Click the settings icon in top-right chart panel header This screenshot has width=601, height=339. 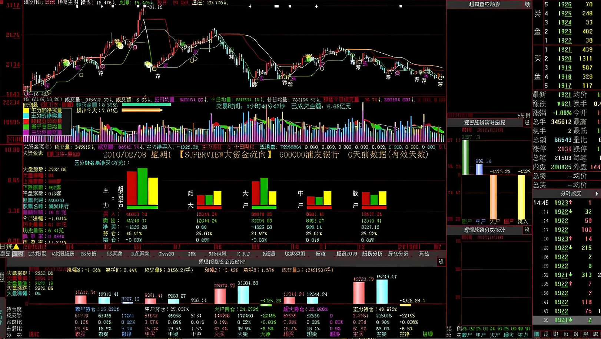click(527, 4)
